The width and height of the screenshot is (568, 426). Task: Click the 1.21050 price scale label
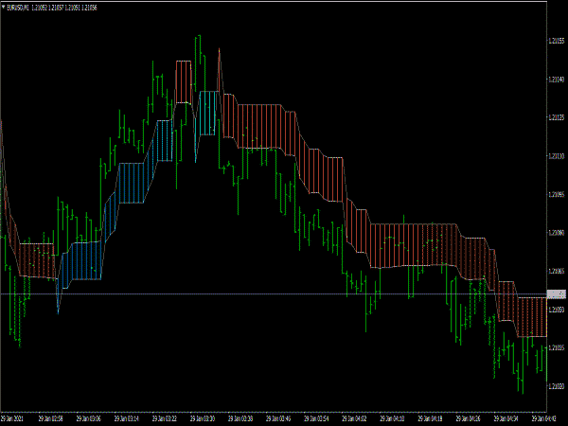(557, 310)
